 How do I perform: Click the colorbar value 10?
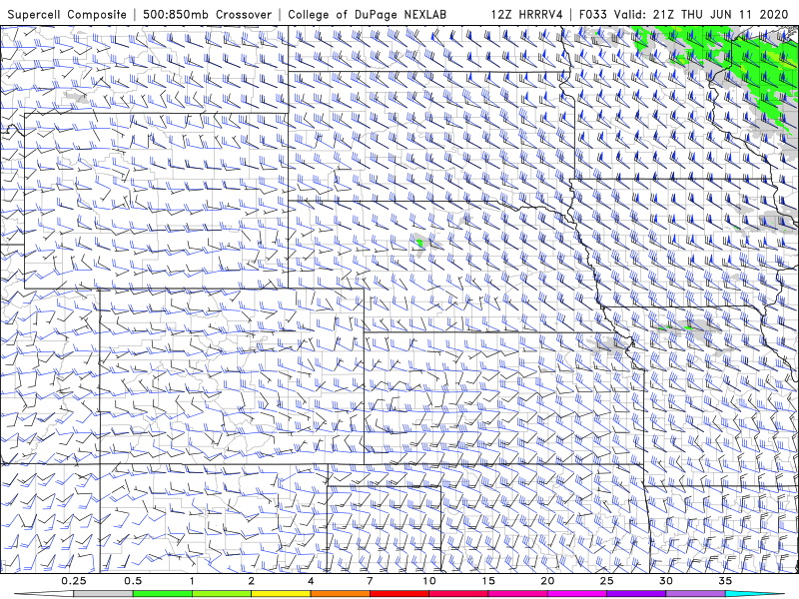[429, 581]
